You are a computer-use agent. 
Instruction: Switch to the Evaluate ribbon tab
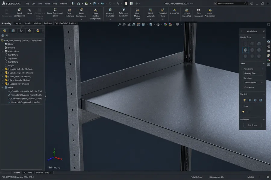[48, 23]
